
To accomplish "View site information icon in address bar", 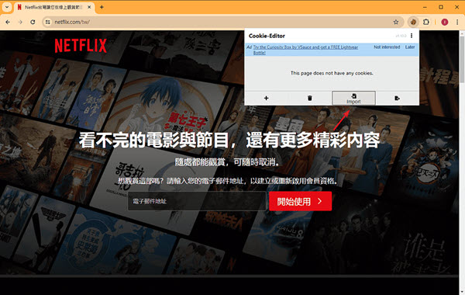I will click(x=48, y=22).
